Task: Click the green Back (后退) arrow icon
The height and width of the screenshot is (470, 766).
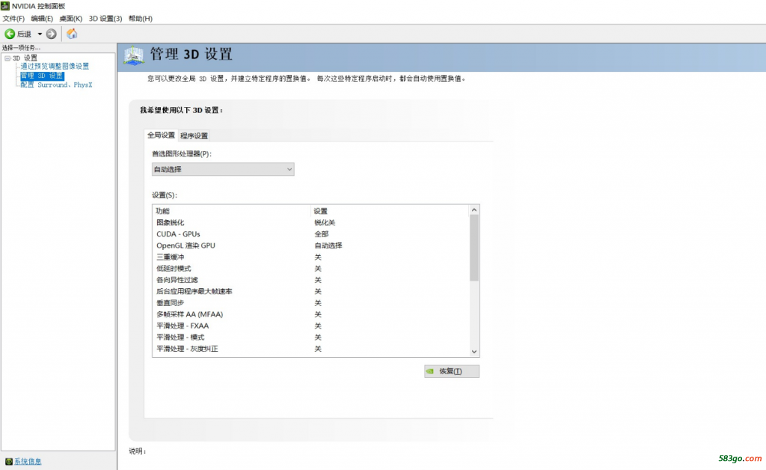Action: pyautogui.click(x=10, y=34)
